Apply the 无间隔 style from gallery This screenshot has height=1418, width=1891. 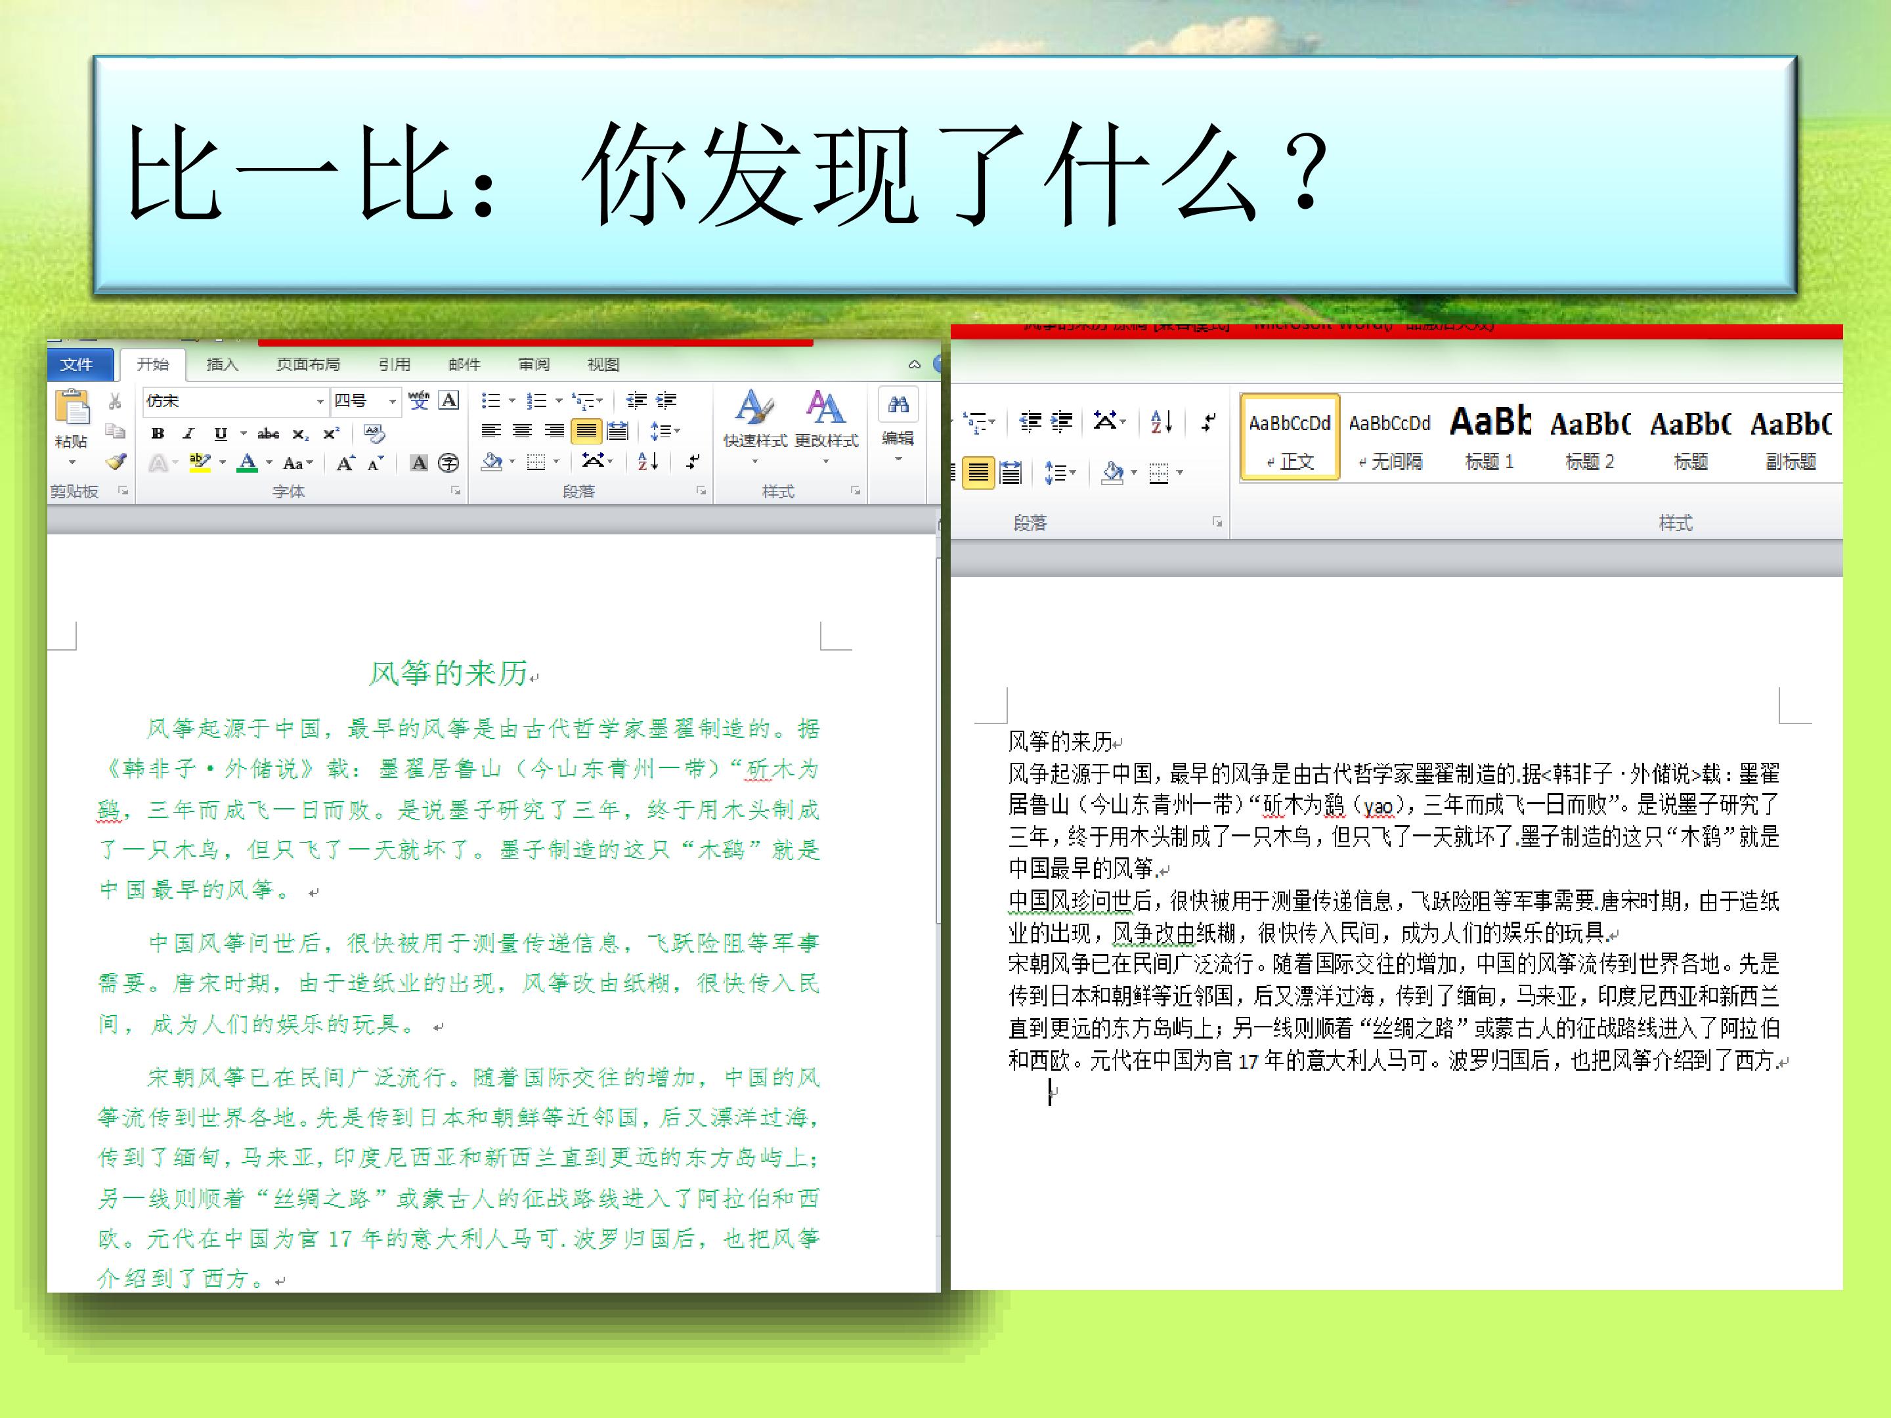[x=1390, y=438]
